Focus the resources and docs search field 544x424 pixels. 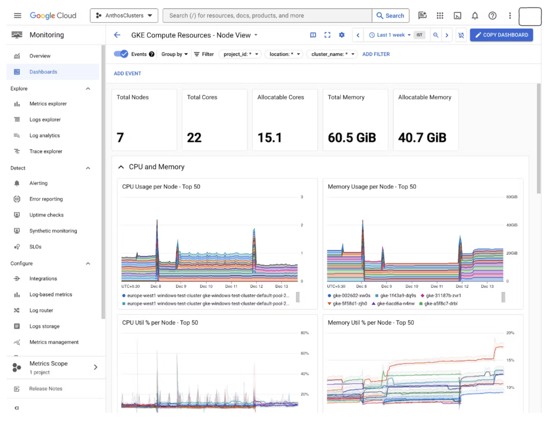tap(267, 16)
